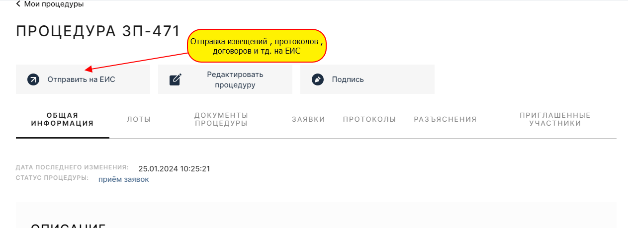Open the Документы процедуры tab
Viewport: 628px width, 228px height.
click(221, 119)
